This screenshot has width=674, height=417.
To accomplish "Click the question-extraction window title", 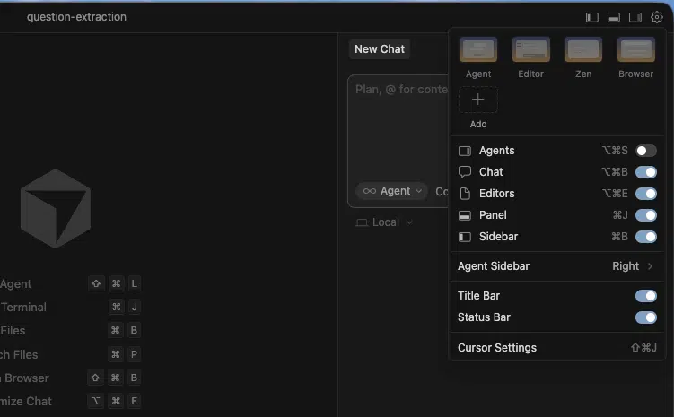I will click(76, 17).
